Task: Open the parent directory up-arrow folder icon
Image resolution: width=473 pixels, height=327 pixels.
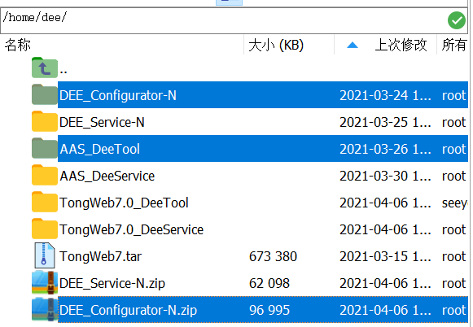Action: click(44, 68)
